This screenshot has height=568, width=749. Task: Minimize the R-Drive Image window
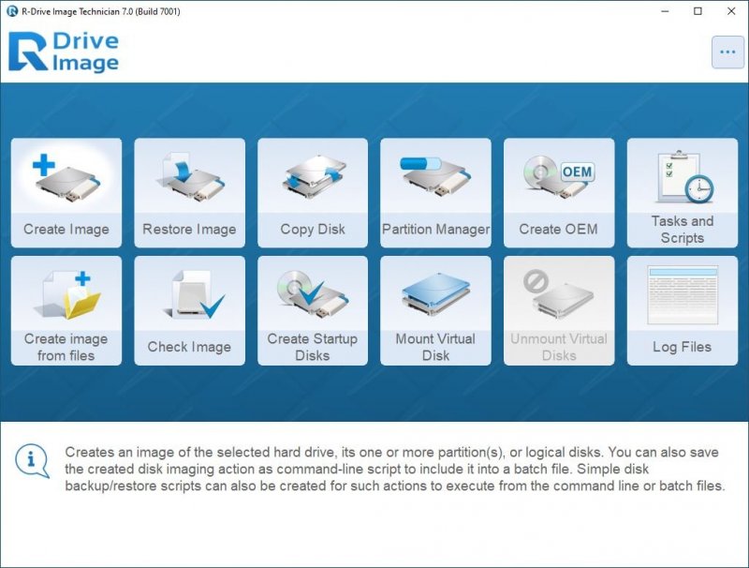(665, 11)
